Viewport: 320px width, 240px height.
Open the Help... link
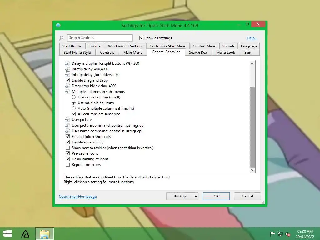[x=252, y=38]
